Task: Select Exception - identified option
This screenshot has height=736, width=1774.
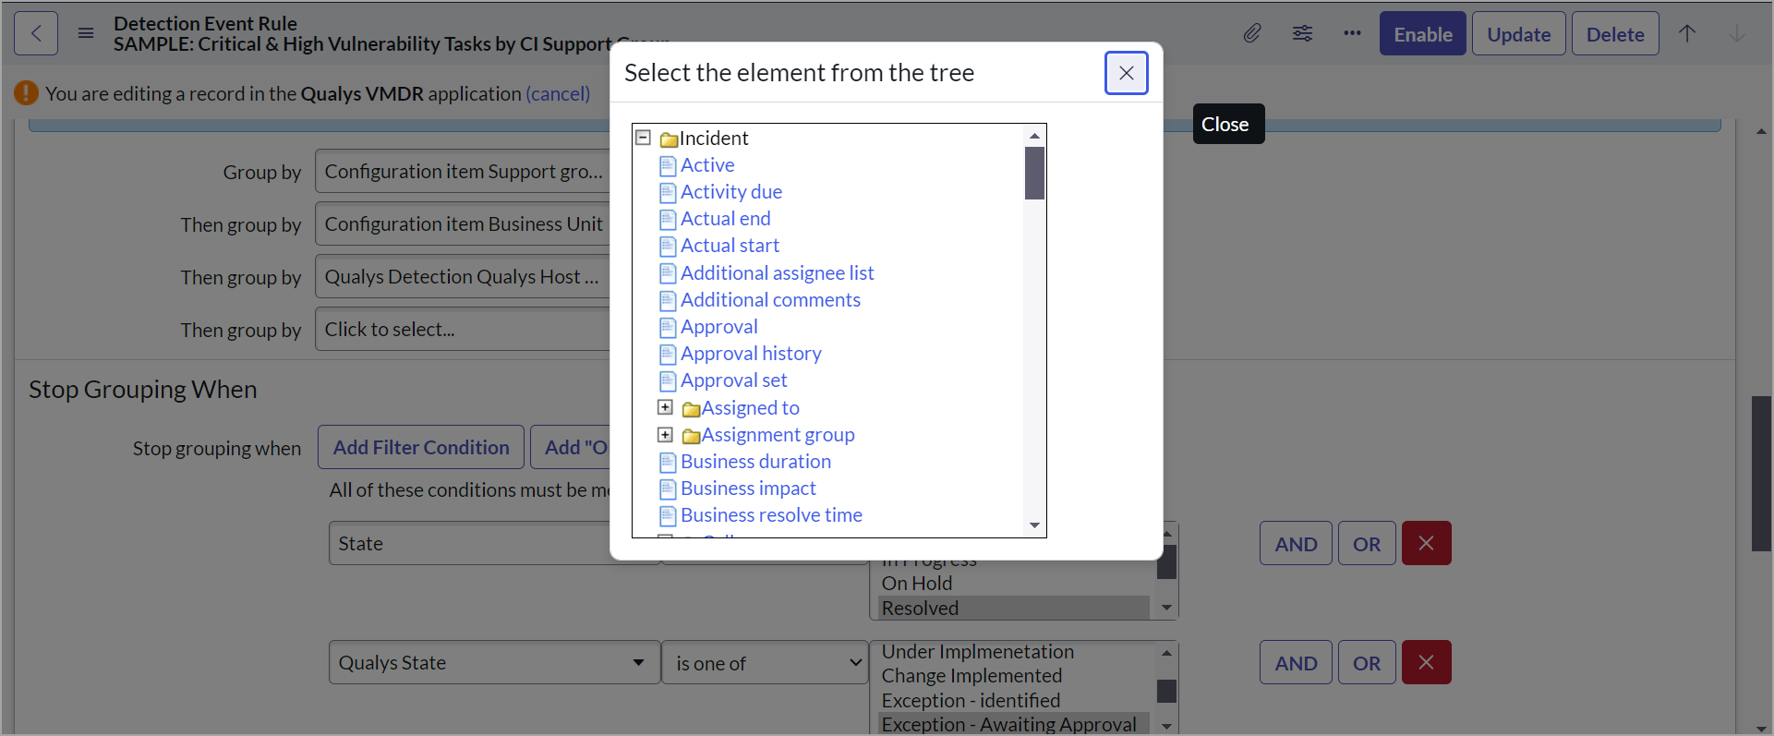Action: click(1013, 701)
